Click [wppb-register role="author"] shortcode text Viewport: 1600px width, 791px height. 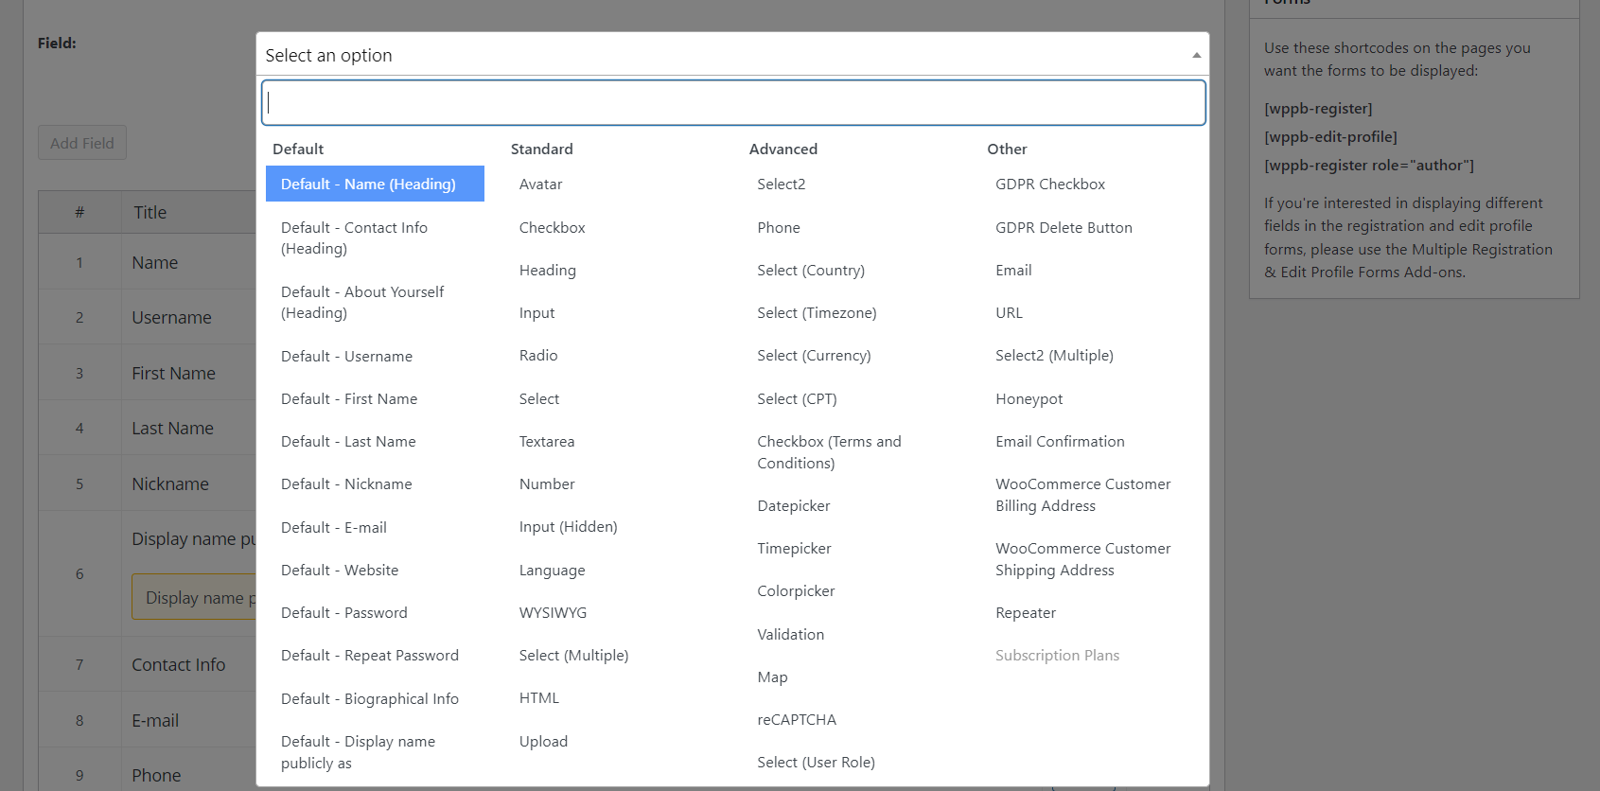pyautogui.click(x=1369, y=166)
